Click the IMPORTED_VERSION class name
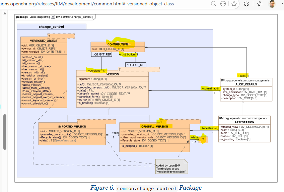 [72, 126]
